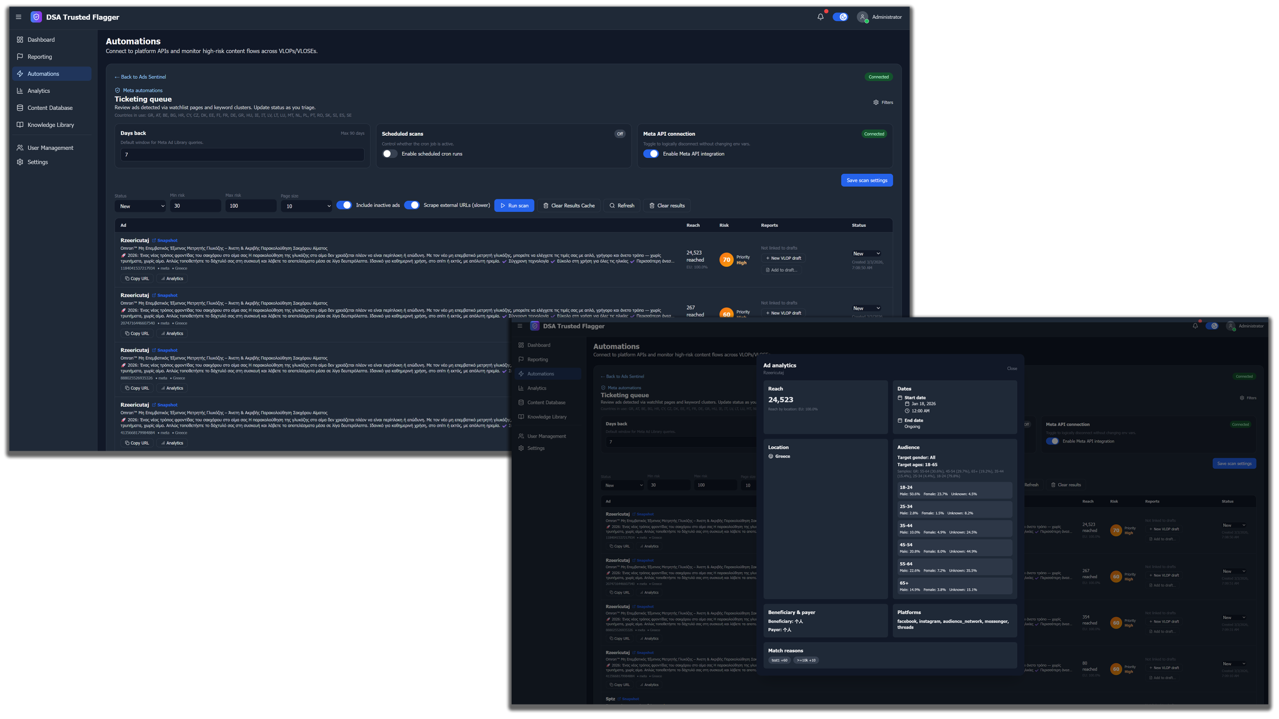The height and width of the screenshot is (719, 1279).
Task: Open Analytics for the first Rzeericutaj ad
Action: pos(172,279)
